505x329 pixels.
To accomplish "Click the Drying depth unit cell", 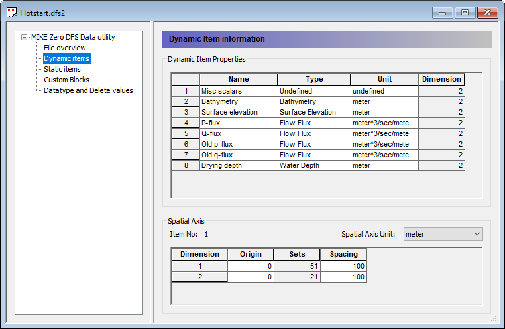I will pyautogui.click(x=384, y=165).
